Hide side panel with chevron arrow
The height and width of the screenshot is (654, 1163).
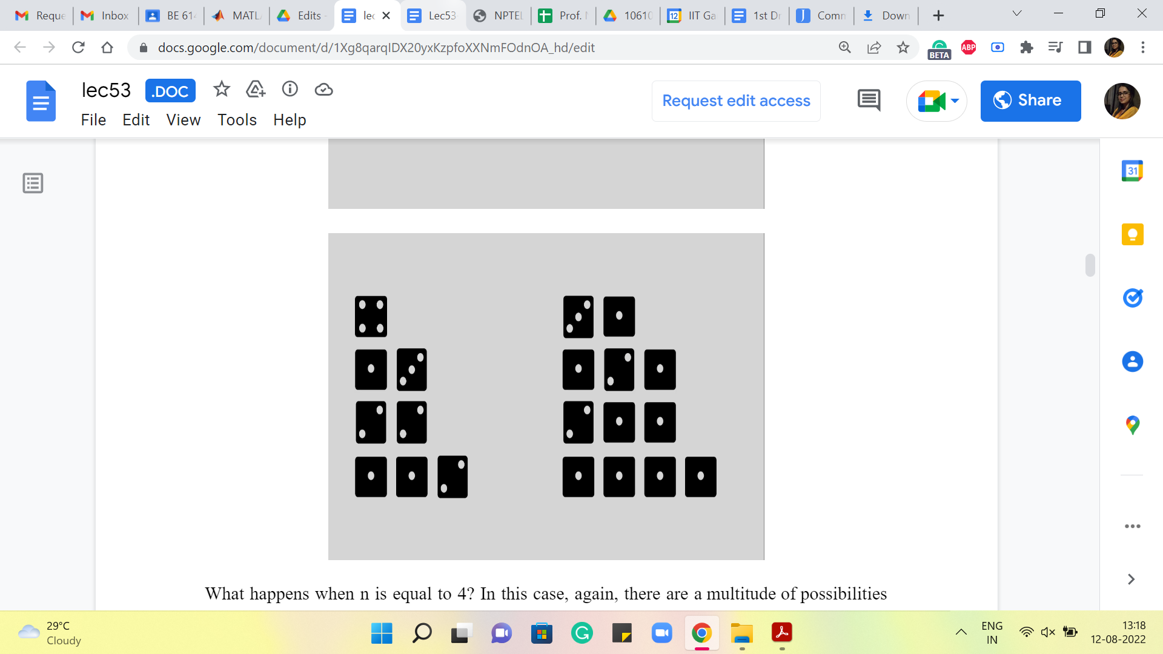pos(1131,580)
